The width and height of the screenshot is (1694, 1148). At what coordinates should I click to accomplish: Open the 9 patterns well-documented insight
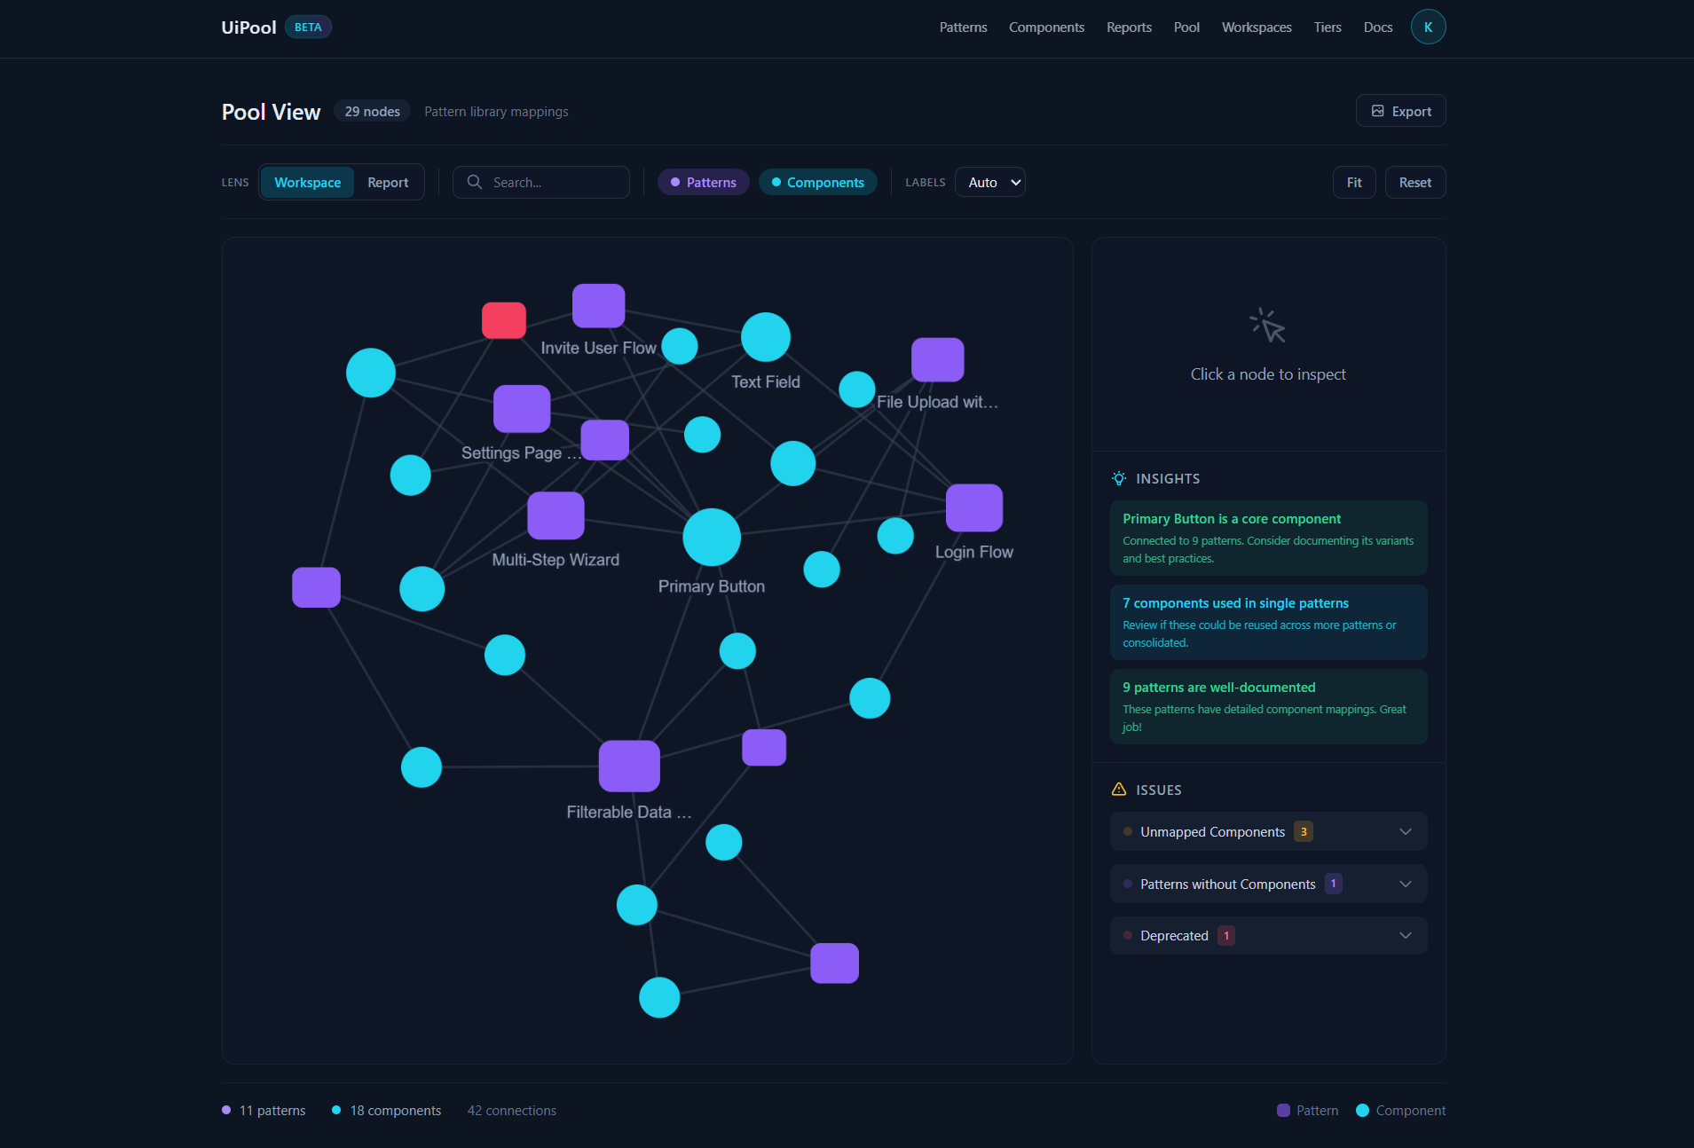(1269, 706)
